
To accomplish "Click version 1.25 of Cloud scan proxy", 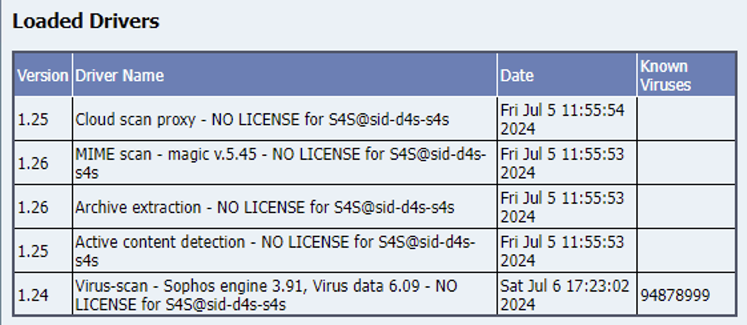I will pos(33,119).
